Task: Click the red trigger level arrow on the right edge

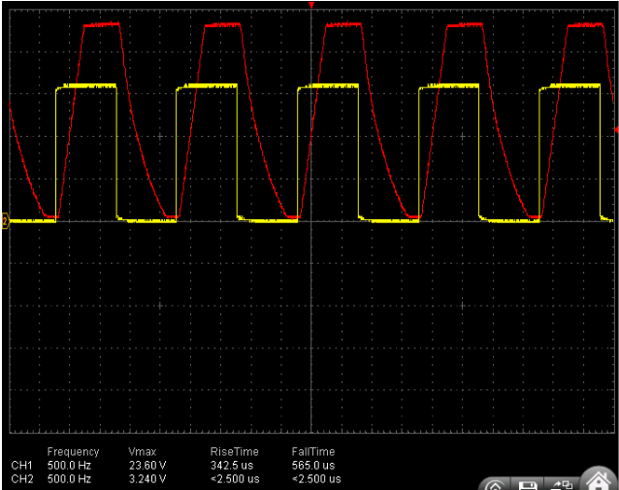Action: (616, 129)
